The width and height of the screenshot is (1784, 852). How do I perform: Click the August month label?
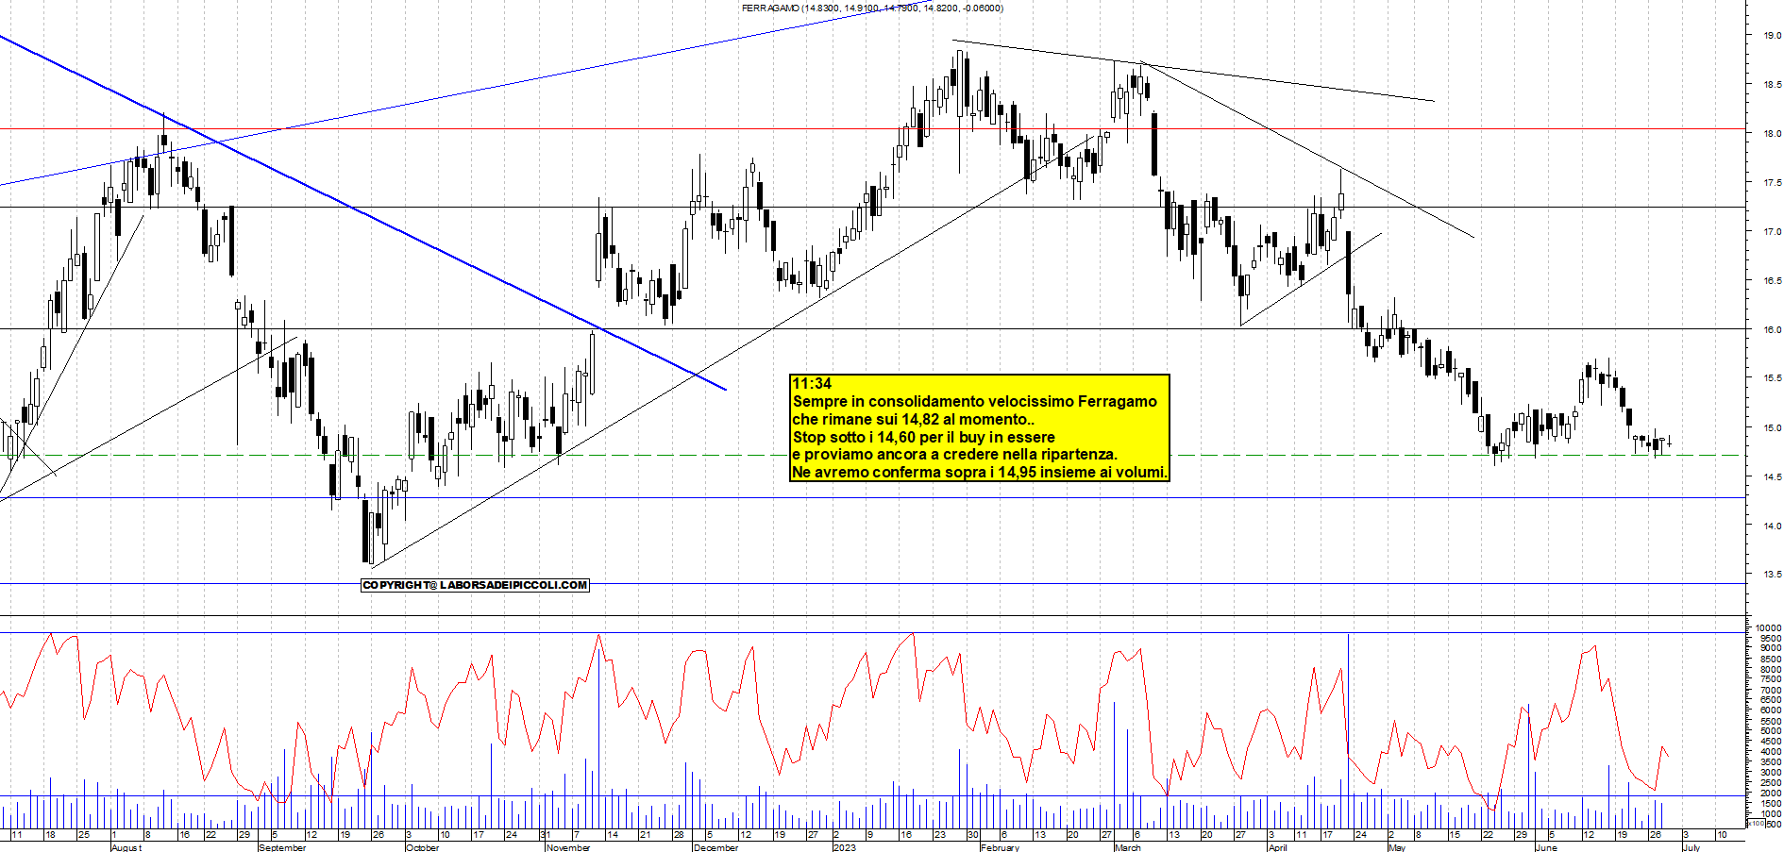[x=126, y=847]
